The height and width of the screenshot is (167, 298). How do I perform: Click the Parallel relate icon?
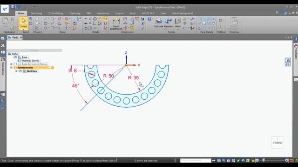pos(90,19)
